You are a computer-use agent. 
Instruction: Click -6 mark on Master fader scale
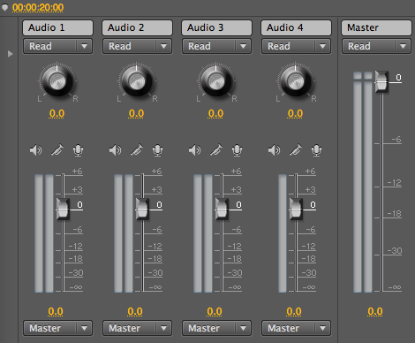(x=396, y=140)
